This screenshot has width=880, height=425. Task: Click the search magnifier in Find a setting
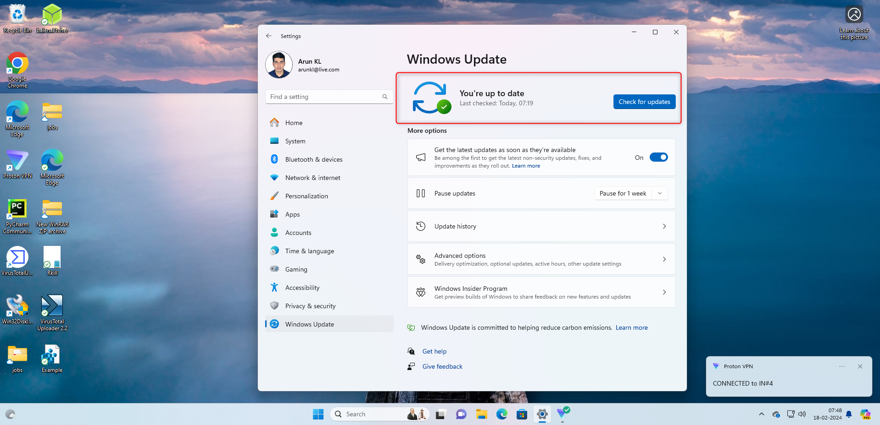tap(385, 97)
